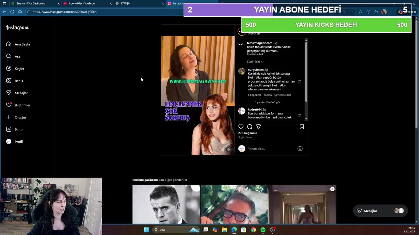Click the browser address bar URL
This screenshot has width=419, height=235.
coord(65,12)
